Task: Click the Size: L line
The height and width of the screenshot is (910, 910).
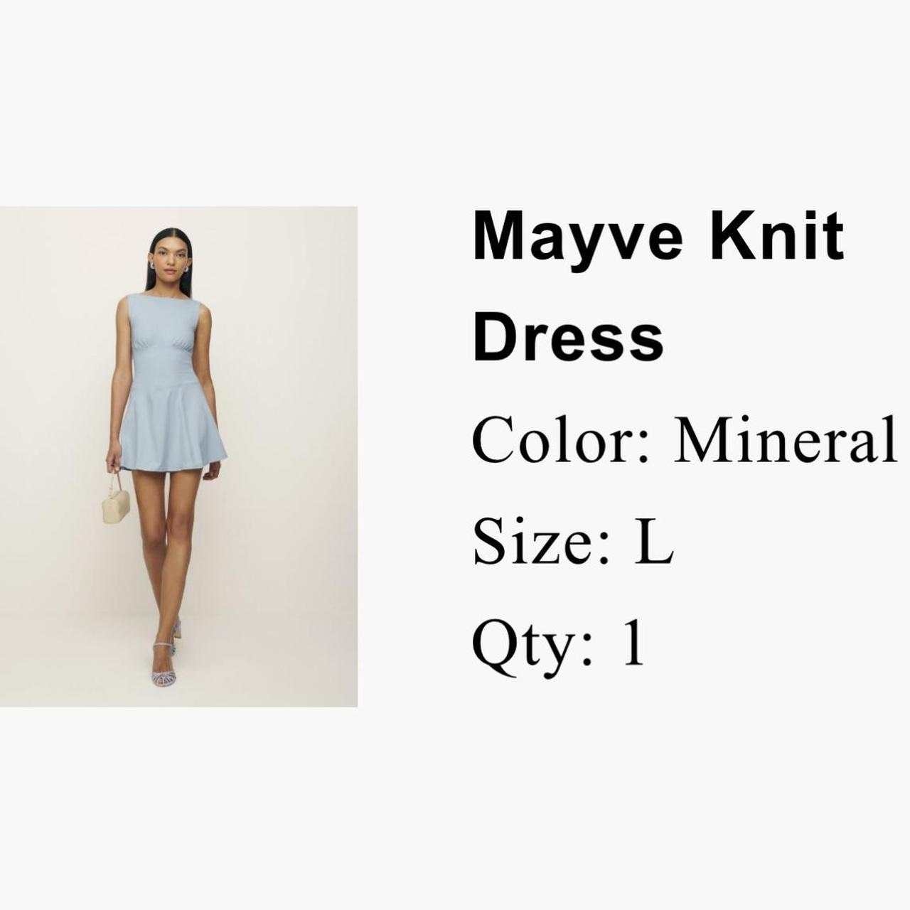Action: (573, 542)
